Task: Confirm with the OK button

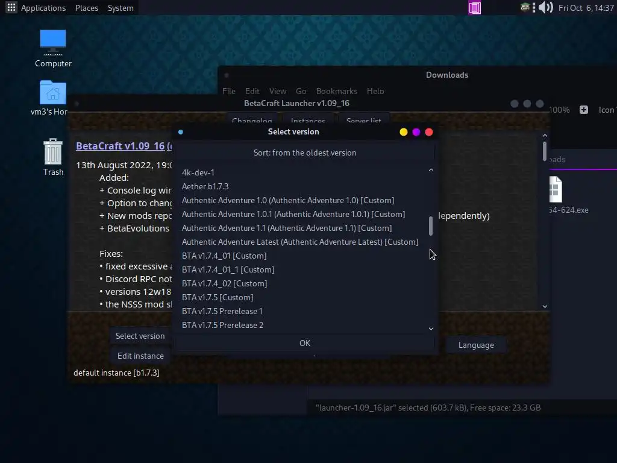Action: click(305, 343)
